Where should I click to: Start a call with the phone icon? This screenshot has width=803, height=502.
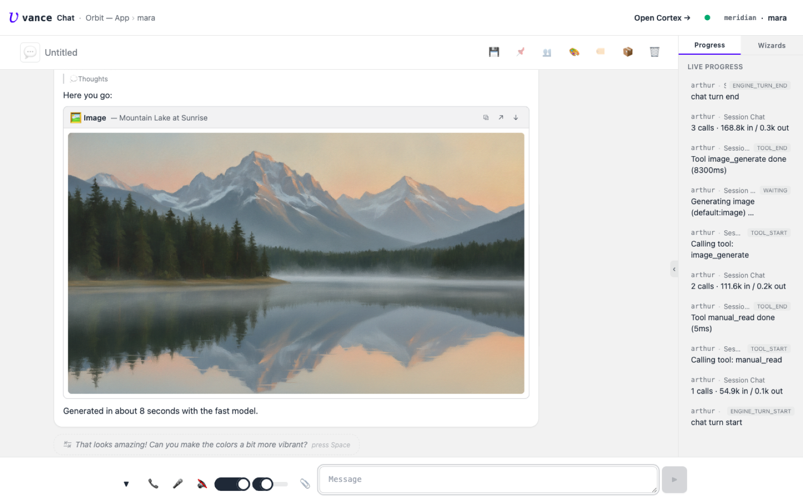pyautogui.click(x=153, y=484)
